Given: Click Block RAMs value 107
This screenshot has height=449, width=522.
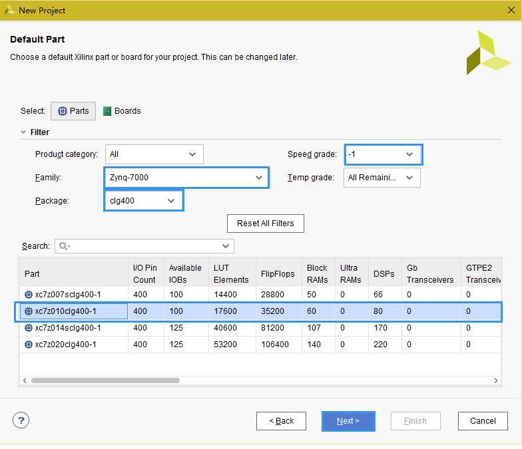Looking at the screenshot, I should point(314,327).
